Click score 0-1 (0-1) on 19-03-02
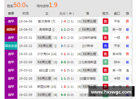This screenshot has height=99, width=137. coord(67,70)
